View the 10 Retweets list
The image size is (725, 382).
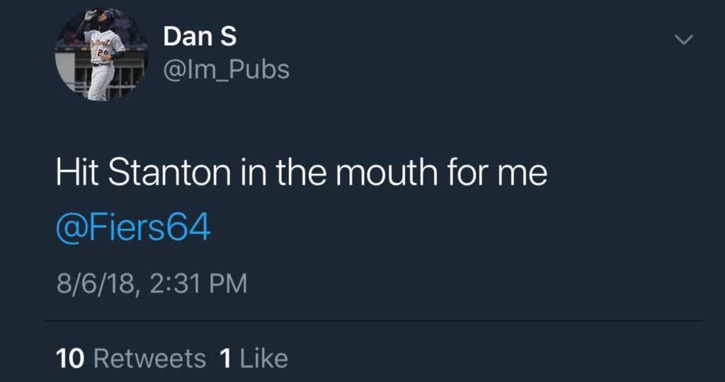131,358
